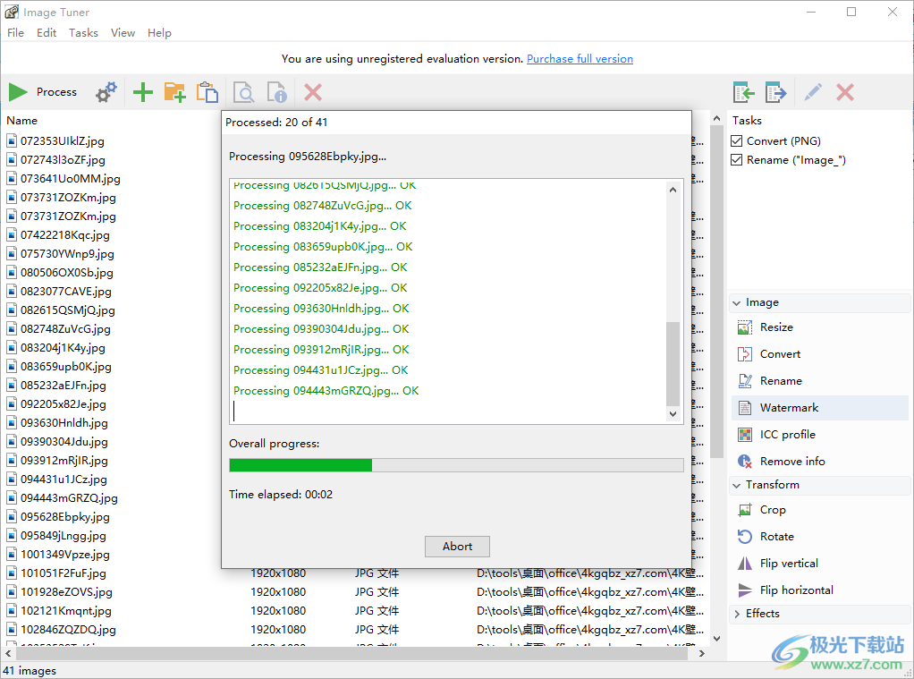914x679 pixels.
Task: Open processing settings gear icon
Action: 106,92
